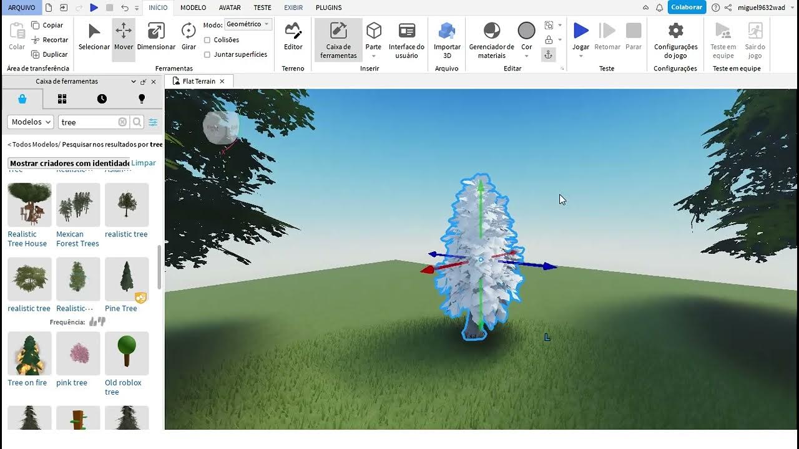Click the anchor toggle icon
The image size is (799, 449).
(548, 55)
